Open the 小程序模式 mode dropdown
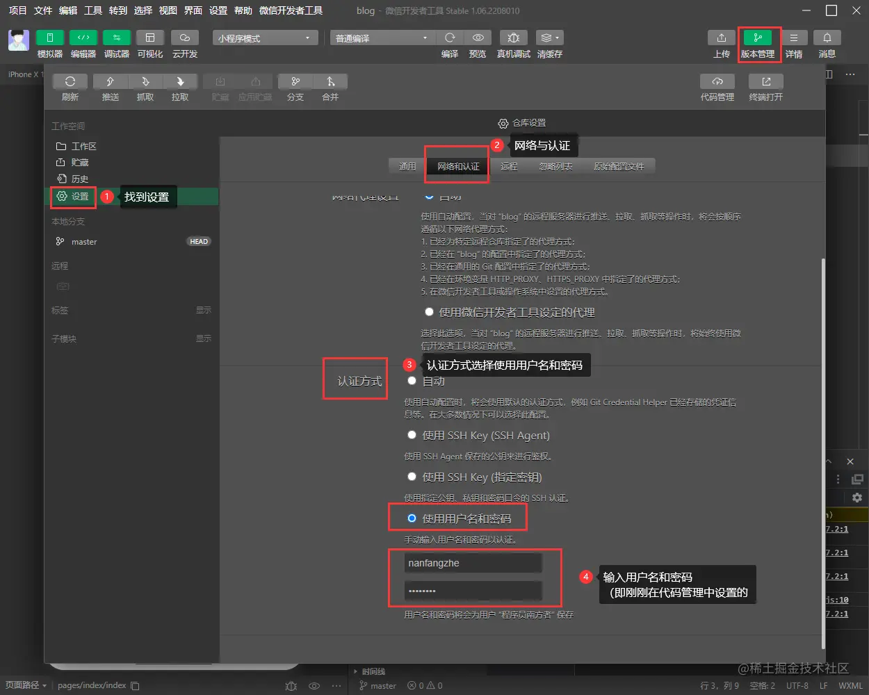Screen dimensions: 869x695 (x=265, y=38)
